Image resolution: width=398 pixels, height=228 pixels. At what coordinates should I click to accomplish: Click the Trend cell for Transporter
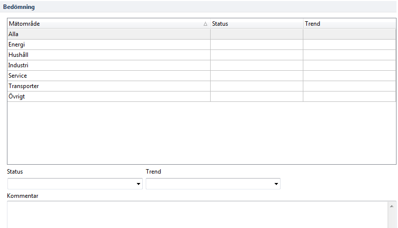point(349,86)
